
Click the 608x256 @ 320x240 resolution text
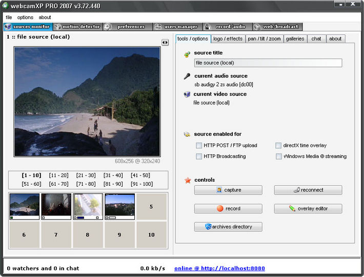pos(137,161)
